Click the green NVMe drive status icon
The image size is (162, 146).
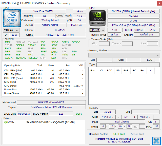tap(6, 122)
